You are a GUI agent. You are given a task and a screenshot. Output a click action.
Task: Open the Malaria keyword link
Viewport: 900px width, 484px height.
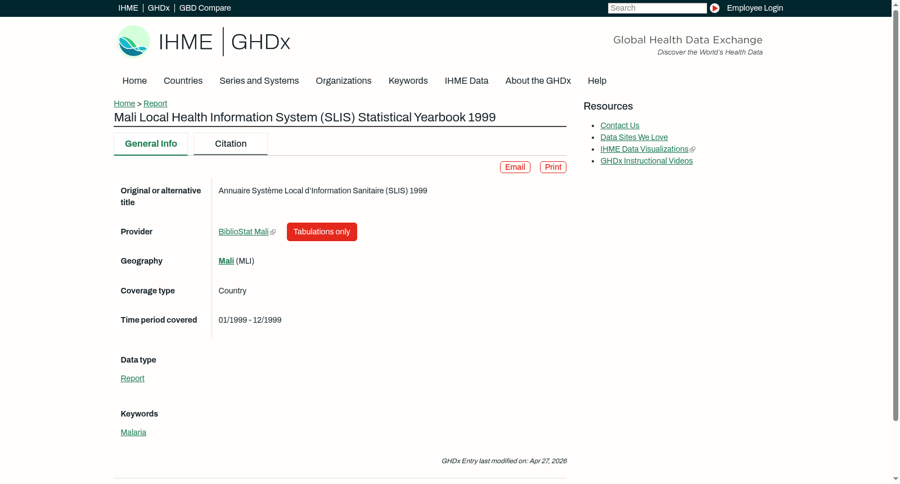tap(133, 432)
